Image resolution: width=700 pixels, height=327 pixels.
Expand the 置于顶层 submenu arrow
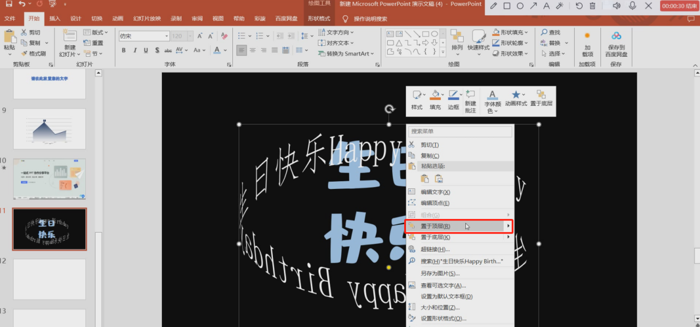coord(508,225)
